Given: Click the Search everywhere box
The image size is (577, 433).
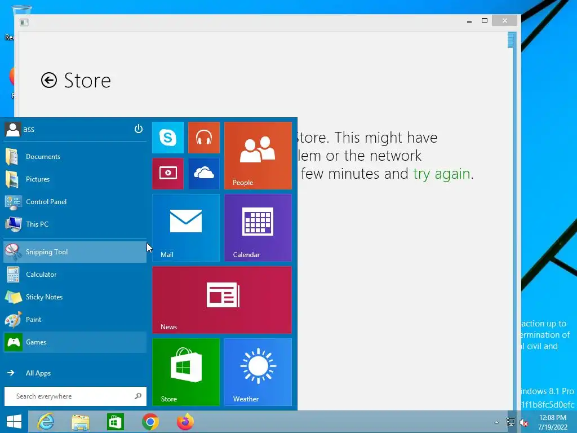Looking at the screenshot, I should 76,396.
